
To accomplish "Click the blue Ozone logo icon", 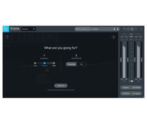I will tap(6, 29).
